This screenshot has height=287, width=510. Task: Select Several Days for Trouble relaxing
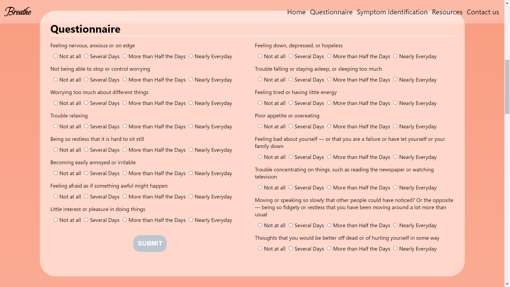coord(86,126)
